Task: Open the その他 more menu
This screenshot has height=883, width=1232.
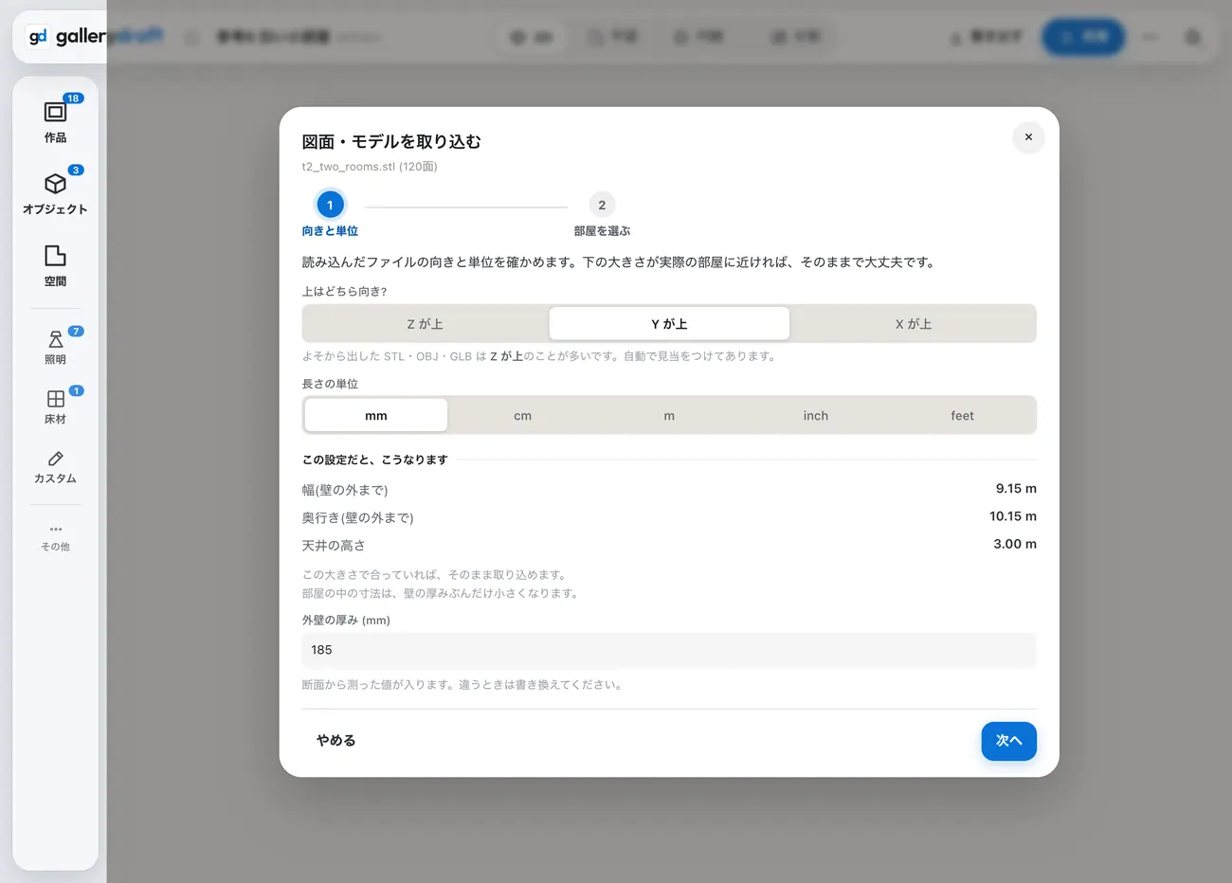Action: tap(55, 536)
